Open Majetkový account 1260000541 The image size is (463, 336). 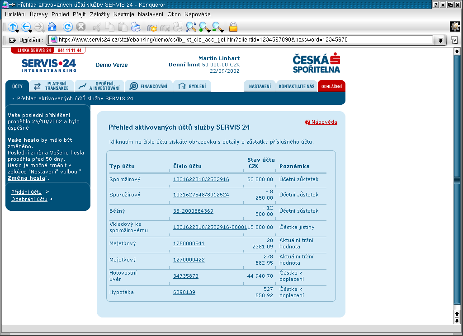click(x=189, y=243)
